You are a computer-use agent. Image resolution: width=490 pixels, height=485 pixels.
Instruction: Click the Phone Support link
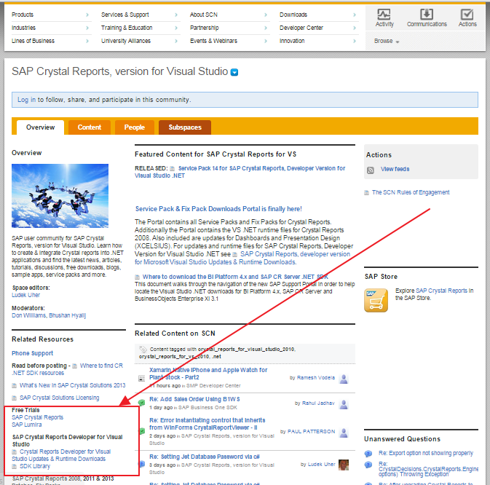(x=33, y=353)
